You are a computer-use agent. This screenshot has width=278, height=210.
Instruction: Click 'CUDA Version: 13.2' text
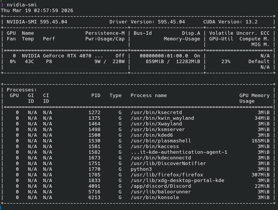[230, 22]
